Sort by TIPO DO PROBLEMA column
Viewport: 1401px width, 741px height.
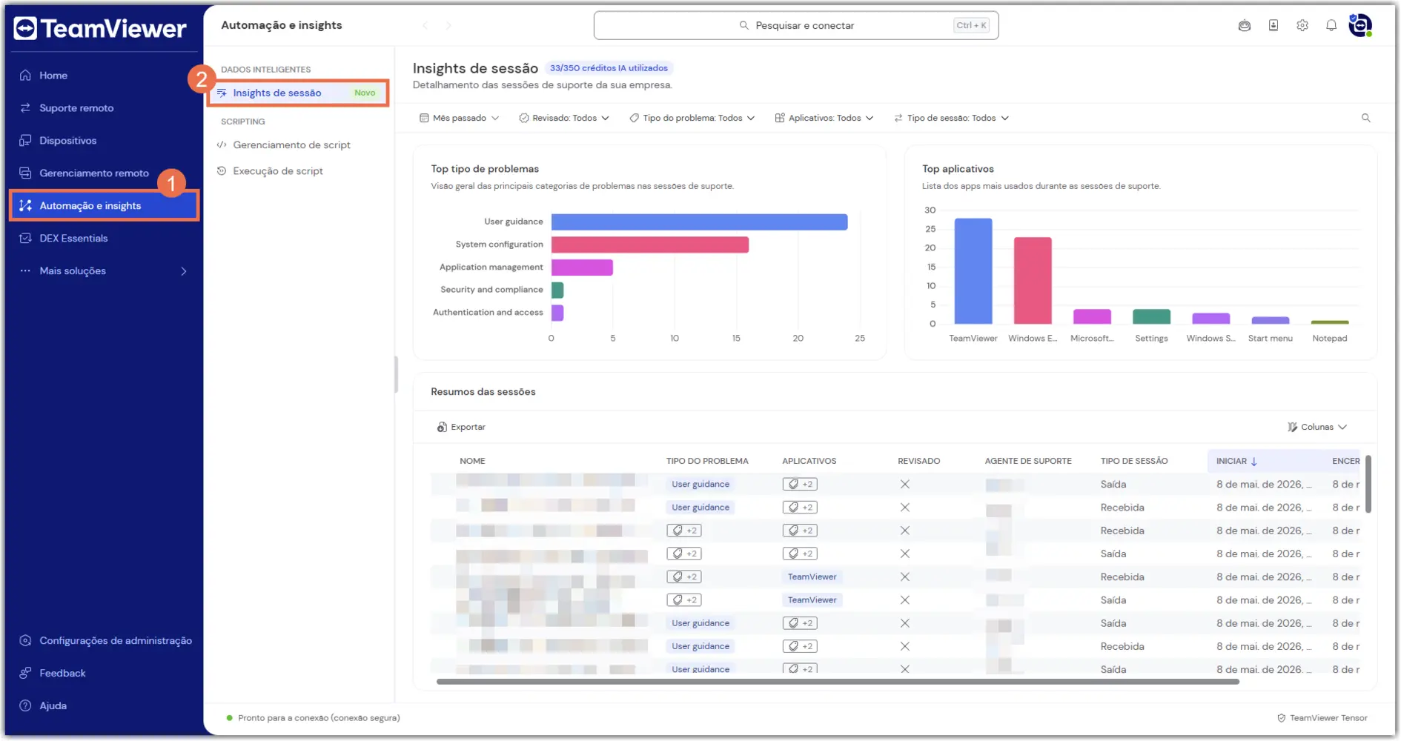[x=707, y=462]
